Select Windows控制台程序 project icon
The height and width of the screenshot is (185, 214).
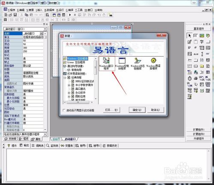122,64
